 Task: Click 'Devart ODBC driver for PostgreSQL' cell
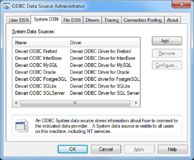[105, 79]
